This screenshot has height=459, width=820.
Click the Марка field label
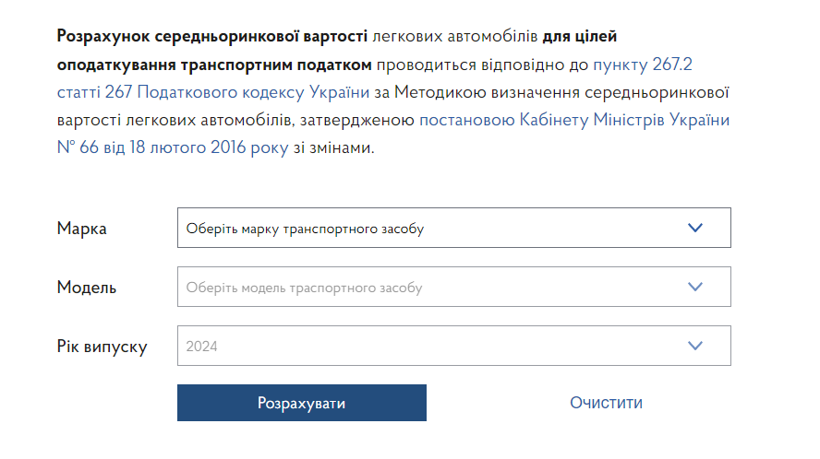(82, 229)
